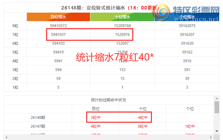
Task: Click 1粒中 in the 26147期 row
Action: (x=190, y=126)
